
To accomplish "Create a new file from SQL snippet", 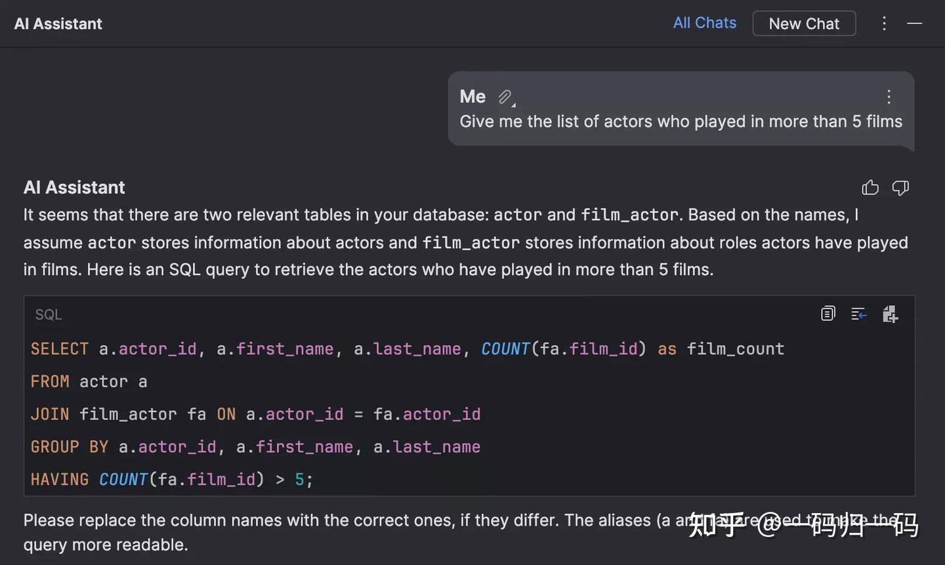I will 890,314.
